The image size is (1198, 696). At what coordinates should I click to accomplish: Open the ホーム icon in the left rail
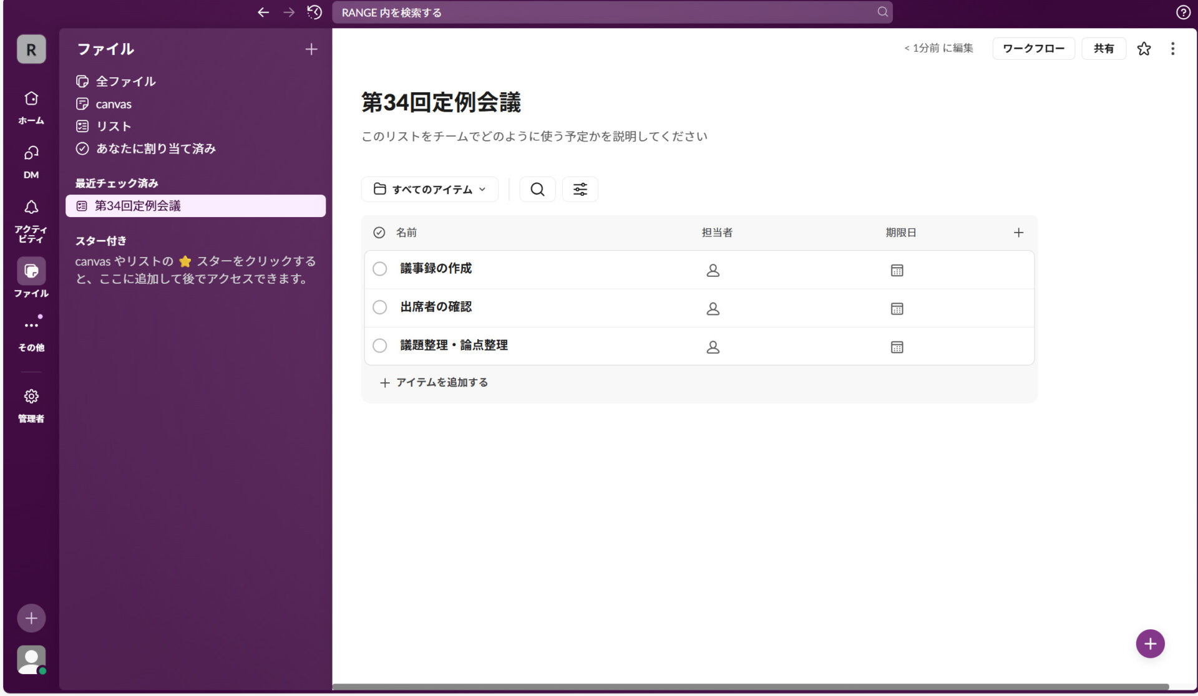(x=31, y=100)
